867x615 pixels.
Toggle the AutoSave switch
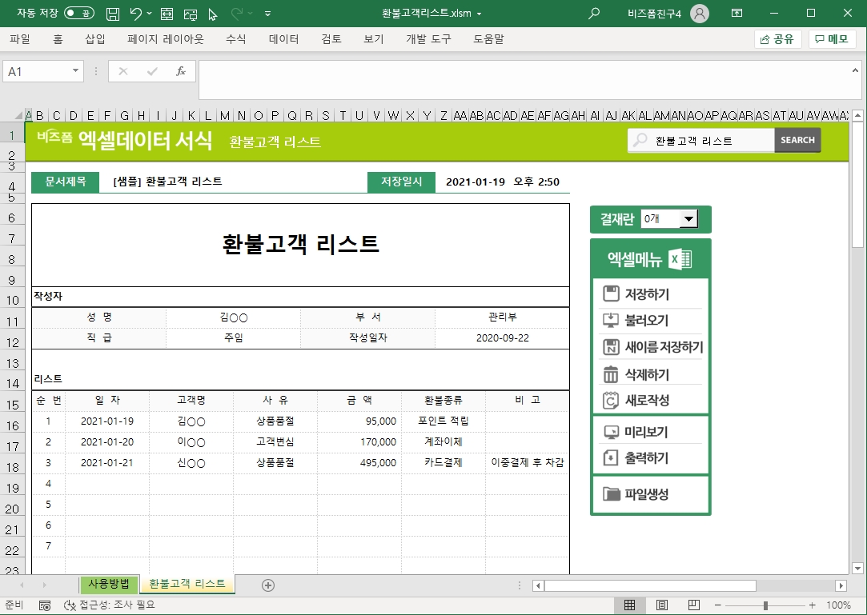(79, 14)
